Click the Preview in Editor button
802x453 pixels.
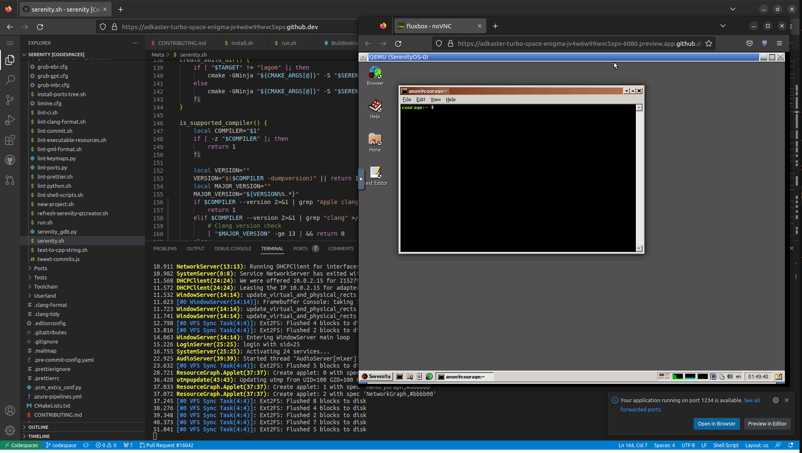click(x=767, y=424)
